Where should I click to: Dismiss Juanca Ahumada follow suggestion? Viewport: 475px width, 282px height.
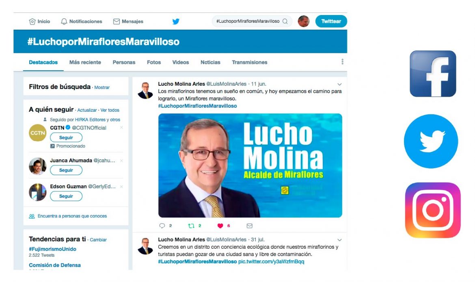coord(121,161)
